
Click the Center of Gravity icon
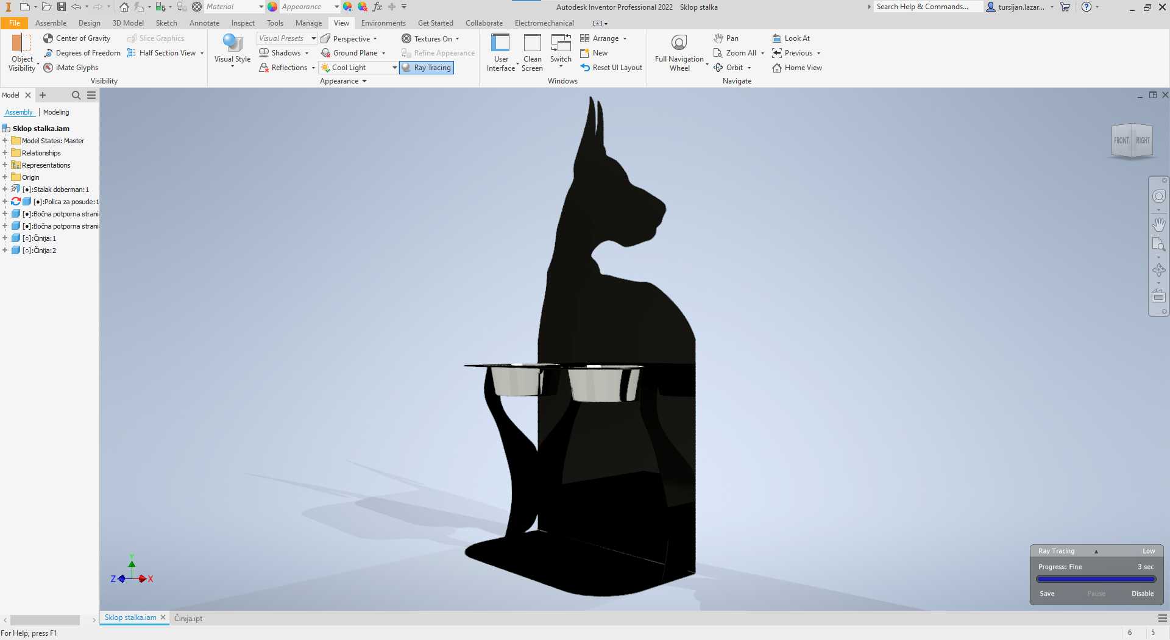(48, 38)
